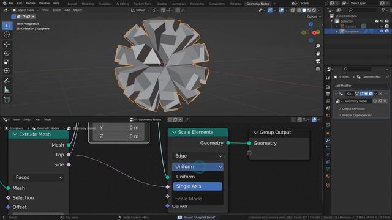Switch to solid viewport shading
Image resolution: width=392 pixels, height=220 pixels.
tap(304, 10)
